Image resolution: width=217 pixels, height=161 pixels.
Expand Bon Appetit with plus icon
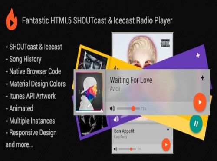click(x=168, y=129)
